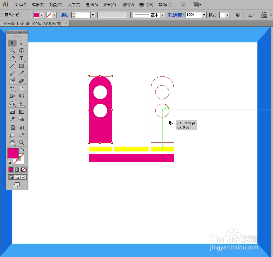The width and height of the screenshot is (273, 257).
Task: Select the Pencil tool
Action: pyautogui.click(x=21, y=73)
